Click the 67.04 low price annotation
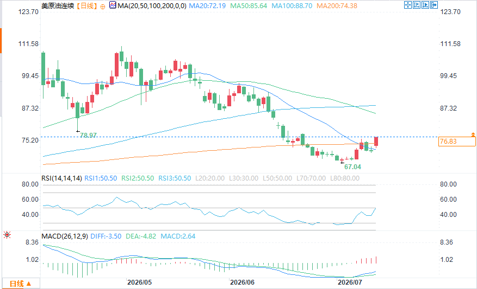This screenshot has height=289, width=477. coord(352,167)
